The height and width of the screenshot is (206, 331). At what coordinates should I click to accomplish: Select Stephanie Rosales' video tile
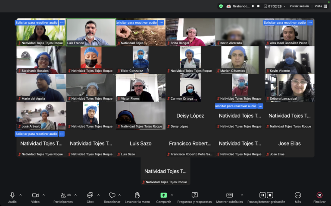coord(41,60)
